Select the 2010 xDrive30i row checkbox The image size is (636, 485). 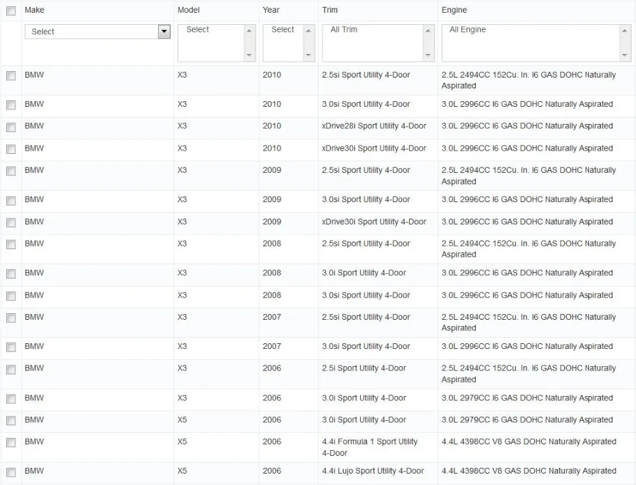(x=11, y=149)
